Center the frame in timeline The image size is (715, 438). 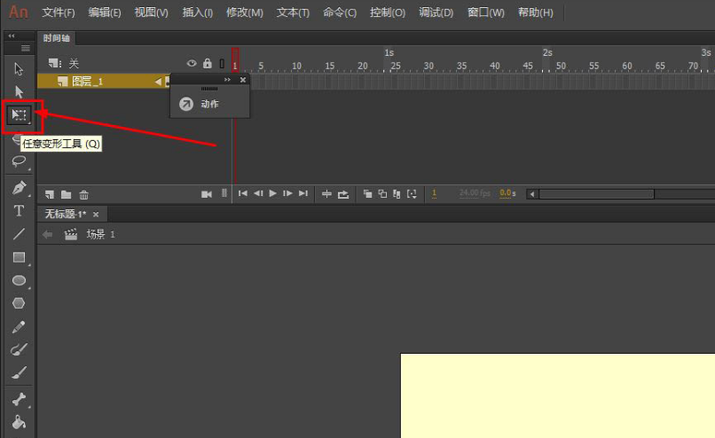pos(326,194)
